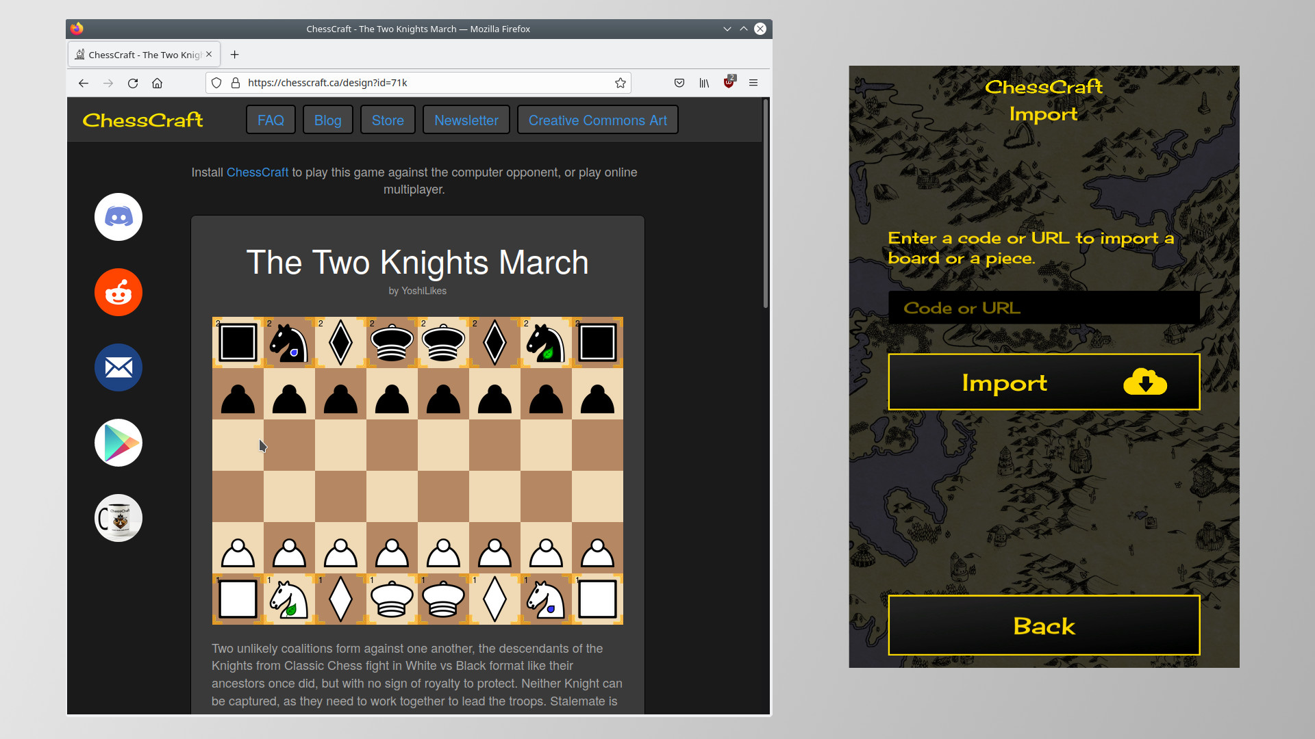1315x739 pixels.
Task: Open the Firefox hamburger menu
Action: pos(753,83)
